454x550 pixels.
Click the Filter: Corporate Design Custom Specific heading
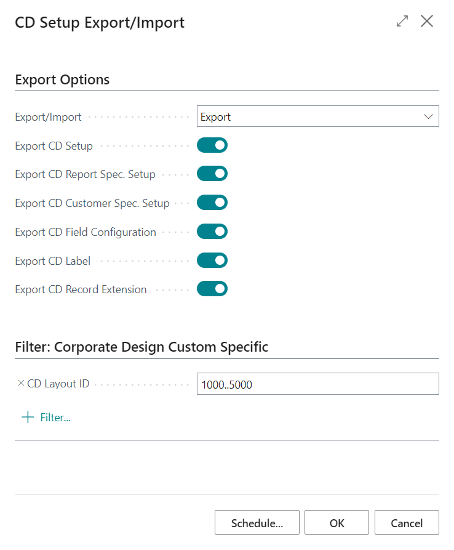(x=141, y=347)
